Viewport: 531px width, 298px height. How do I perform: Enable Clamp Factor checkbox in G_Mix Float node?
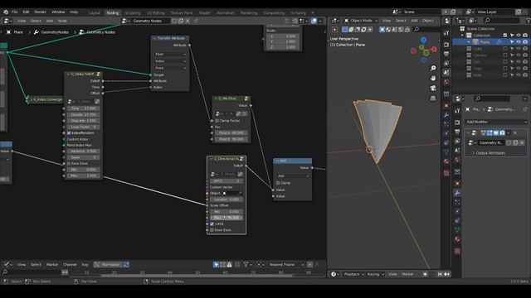(x=217, y=121)
